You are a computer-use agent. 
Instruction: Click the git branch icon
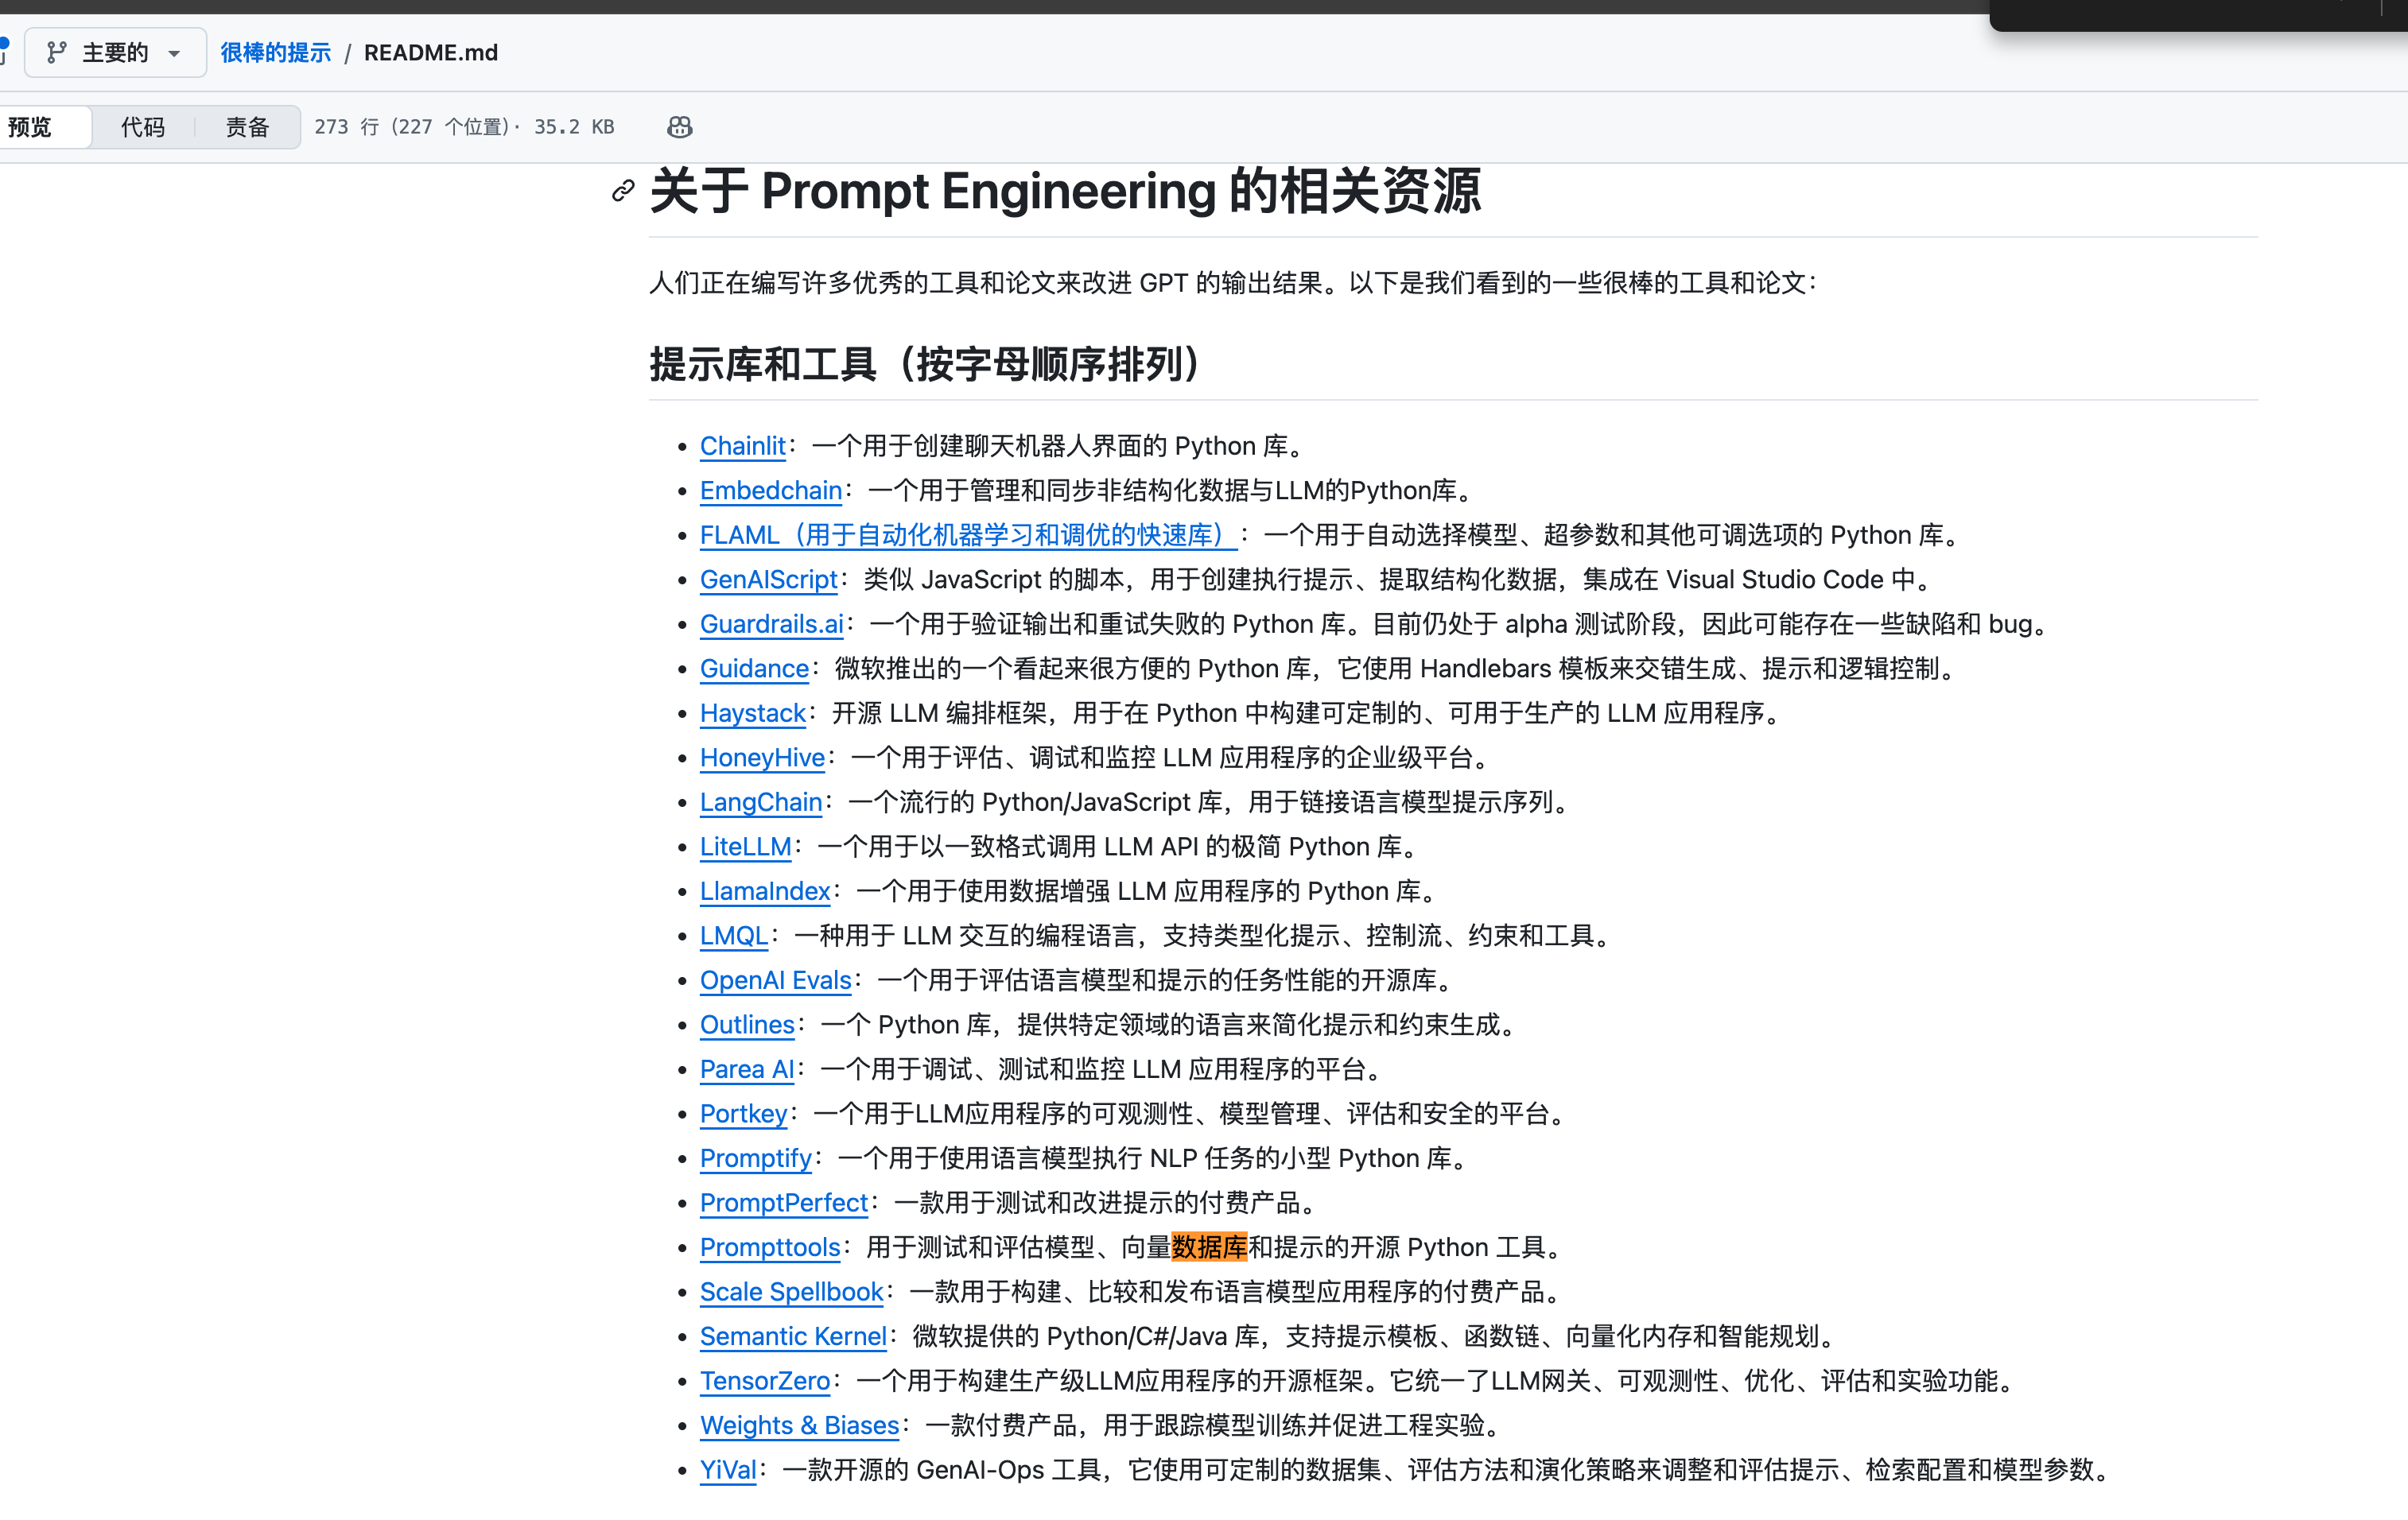point(57,52)
